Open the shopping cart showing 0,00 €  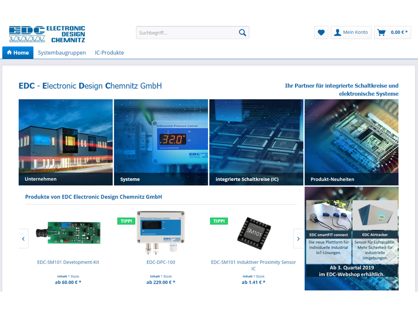click(x=392, y=33)
